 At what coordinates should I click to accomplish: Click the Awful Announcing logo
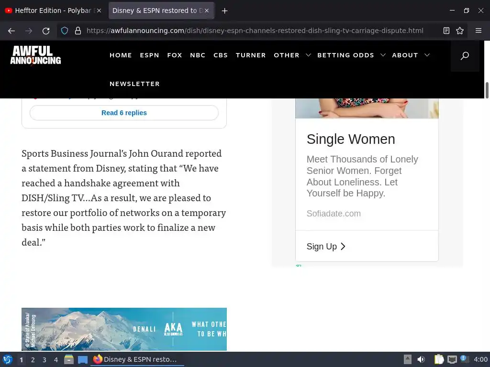35,55
